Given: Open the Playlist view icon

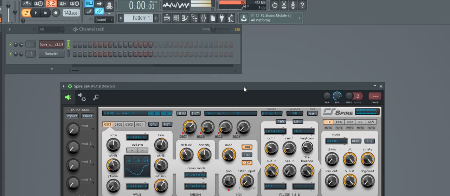Looking at the screenshot, I should 167,18.
